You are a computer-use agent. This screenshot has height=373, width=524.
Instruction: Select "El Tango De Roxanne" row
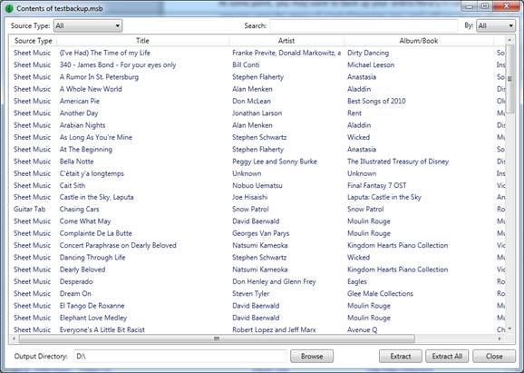[x=257, y=306]
